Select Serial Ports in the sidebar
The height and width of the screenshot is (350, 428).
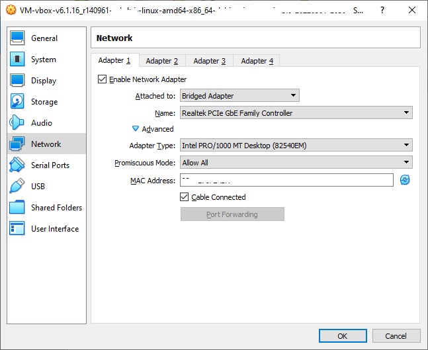click(x=47, y=165)
